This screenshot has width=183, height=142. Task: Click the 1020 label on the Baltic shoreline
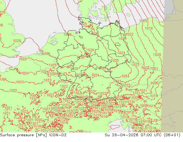[143, 21]
